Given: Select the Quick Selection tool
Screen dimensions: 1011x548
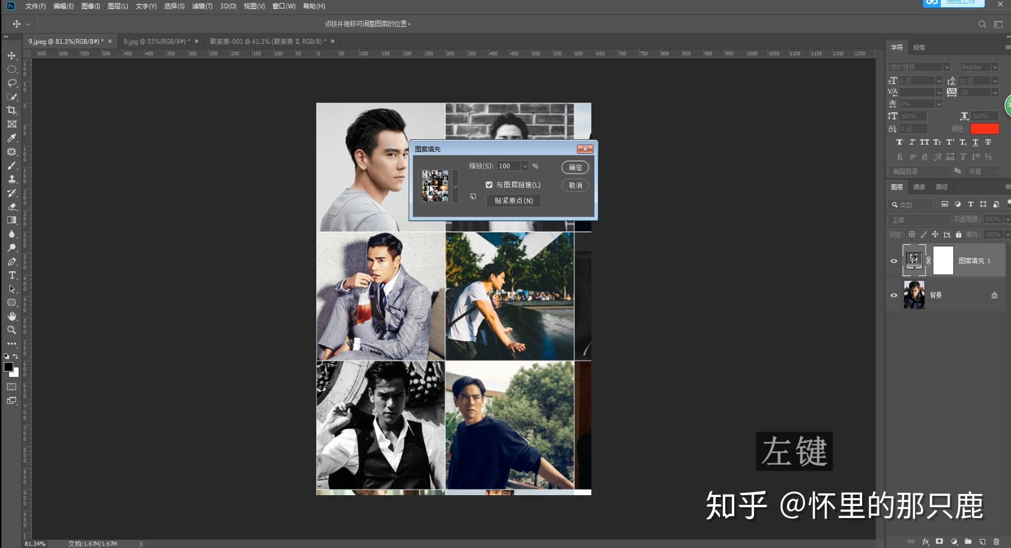Looking at the screenshot, I should click(x=11, y=97).
